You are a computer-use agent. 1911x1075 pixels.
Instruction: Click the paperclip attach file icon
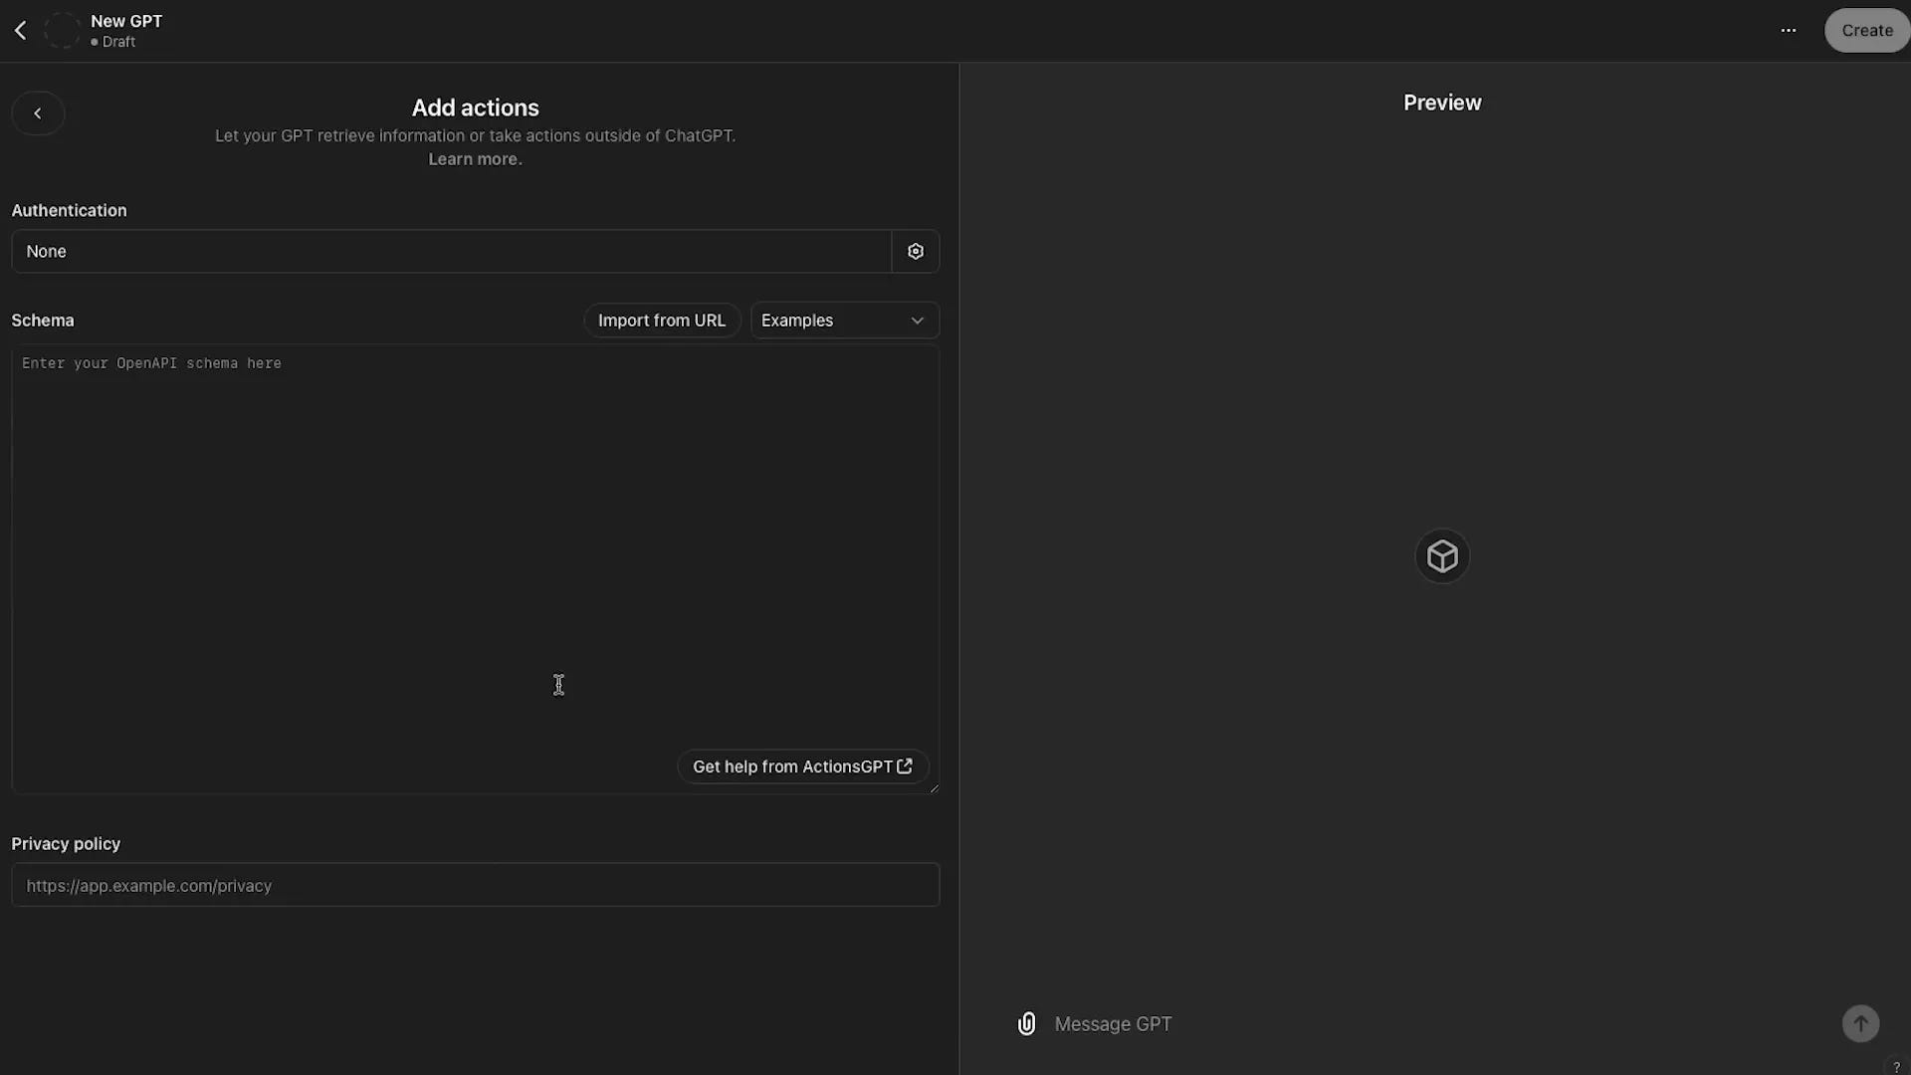coord(1026,1023)
